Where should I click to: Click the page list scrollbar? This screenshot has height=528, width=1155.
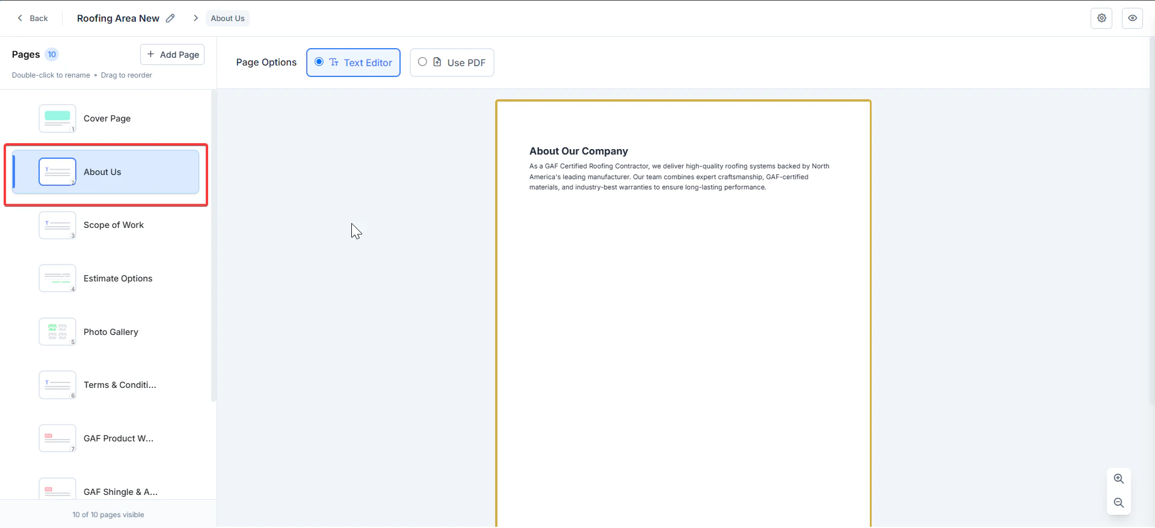point(214,245)
